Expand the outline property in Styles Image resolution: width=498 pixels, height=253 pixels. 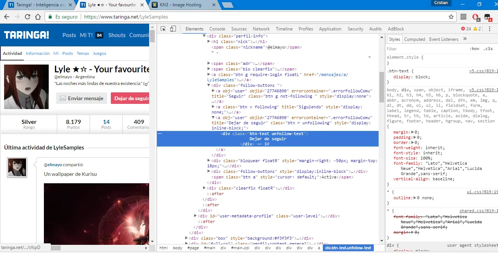coord(415,198)
